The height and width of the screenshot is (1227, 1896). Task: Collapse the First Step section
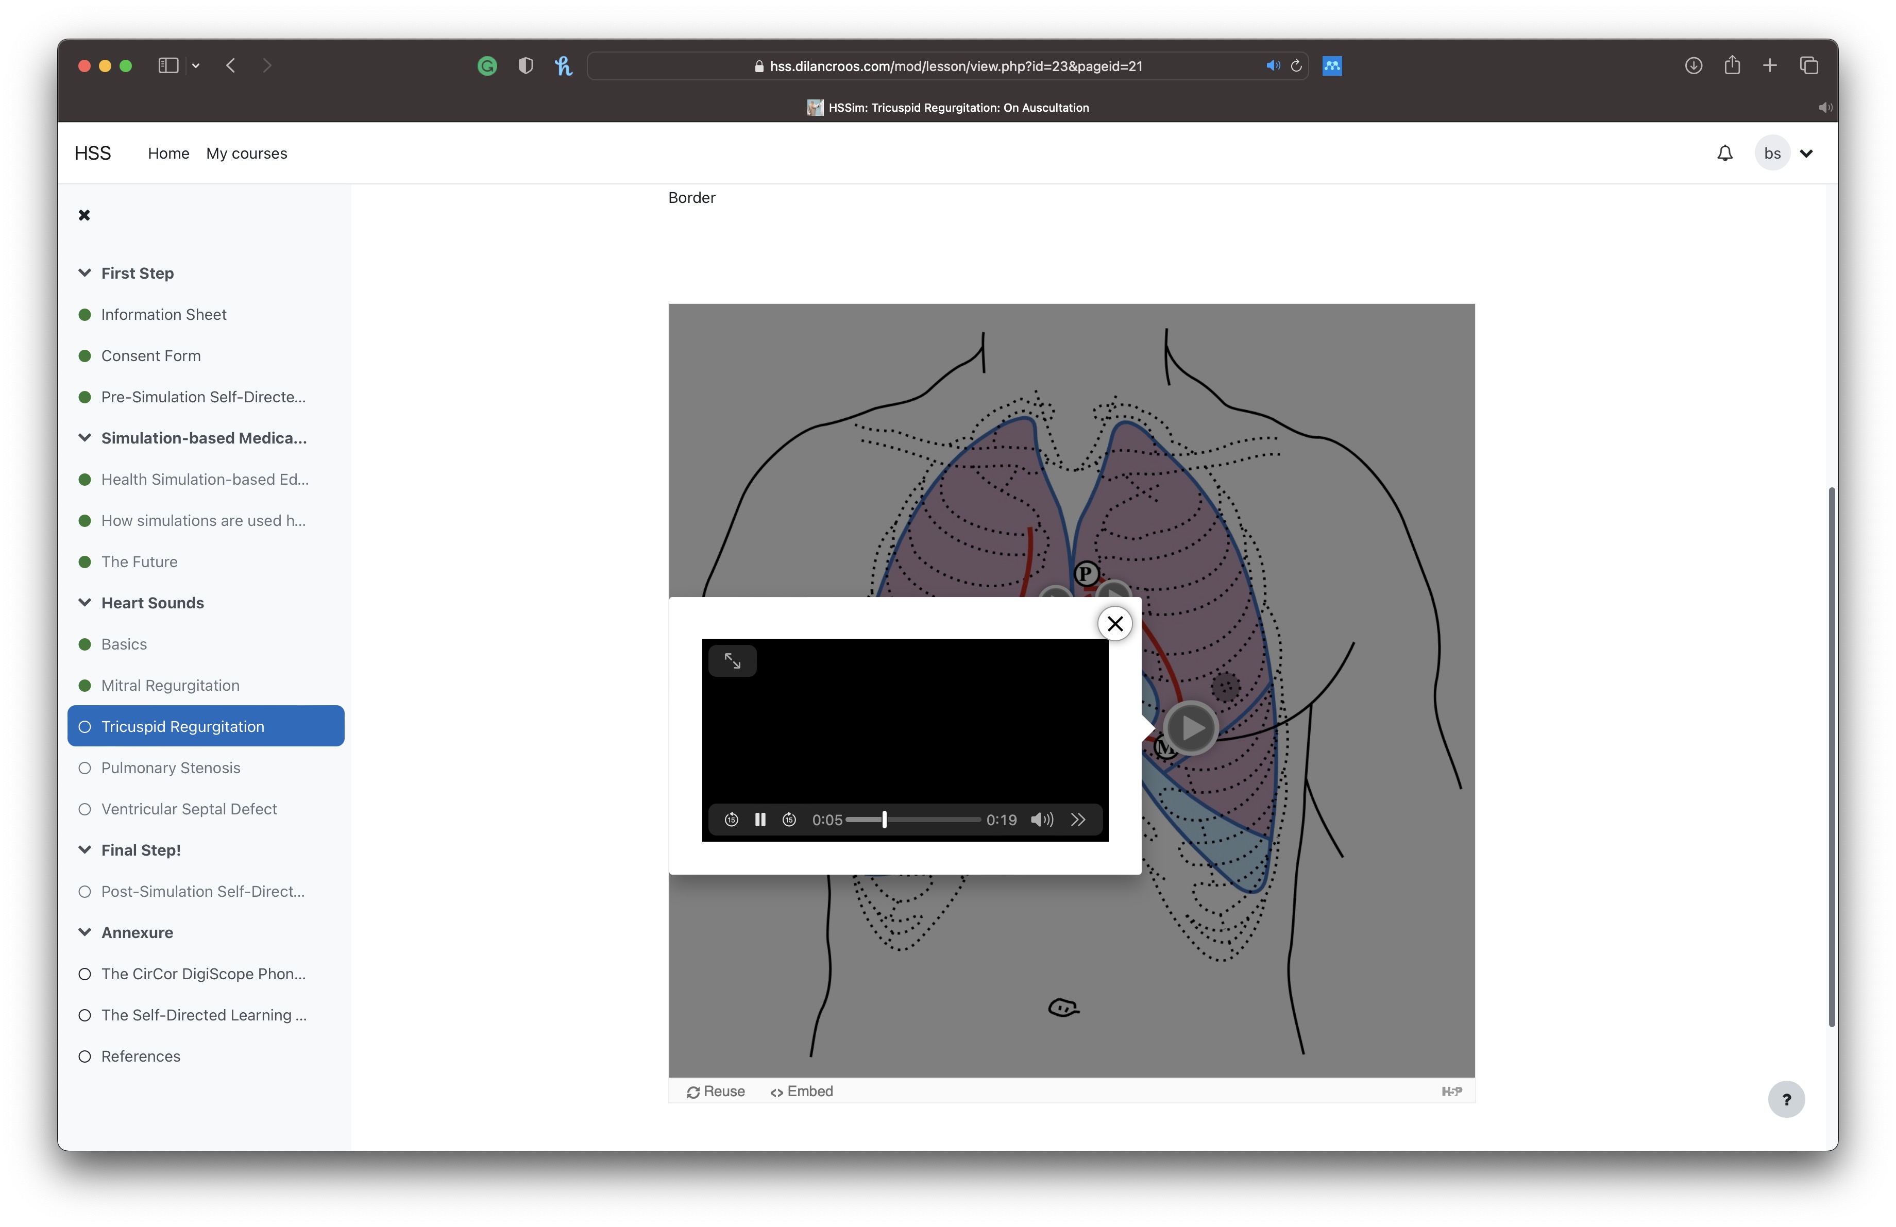point(84,272)
